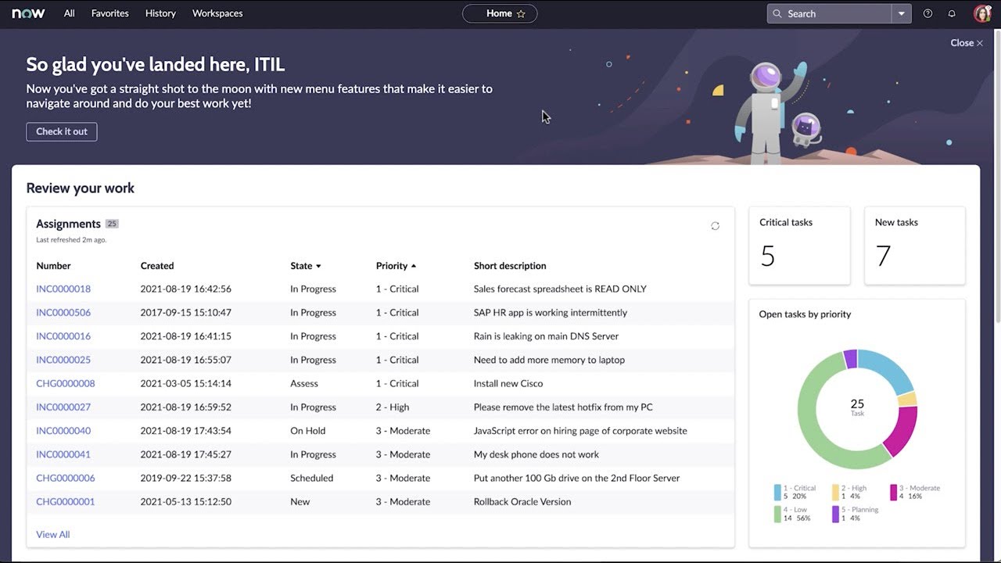Open the History menu
Image resolution: width=1001 pixels, height=563 pixels.
pos(160,13)
